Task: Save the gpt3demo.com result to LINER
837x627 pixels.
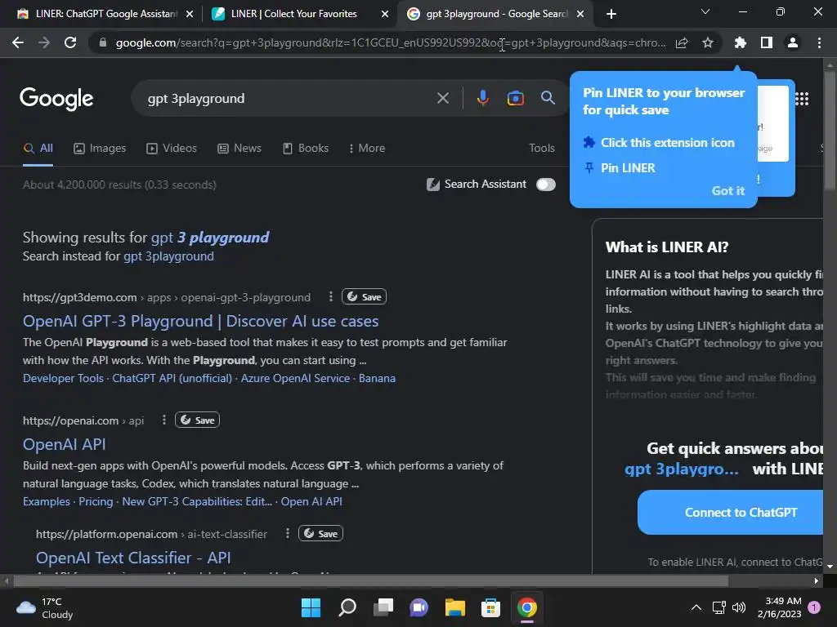Action: pyautogui.click(x=364, y=296)
